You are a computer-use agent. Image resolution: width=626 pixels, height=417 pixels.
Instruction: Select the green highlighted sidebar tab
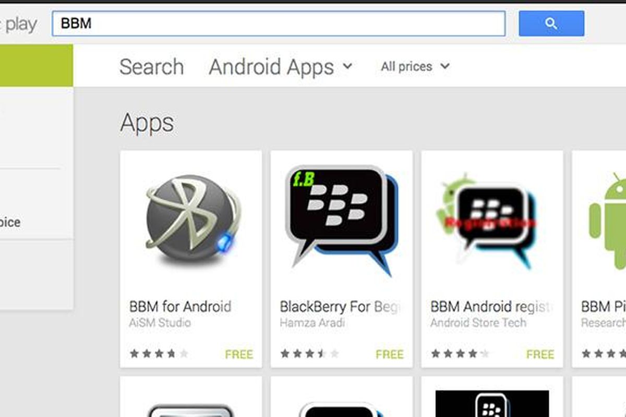coord(37,65)
